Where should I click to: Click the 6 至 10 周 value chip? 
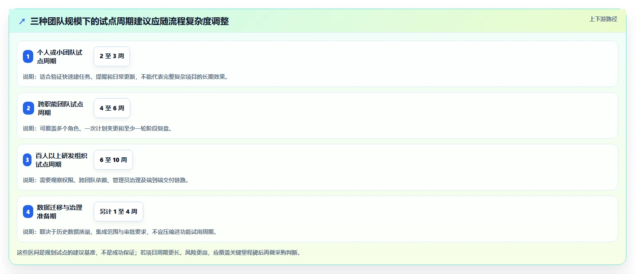tap(113, 160)
